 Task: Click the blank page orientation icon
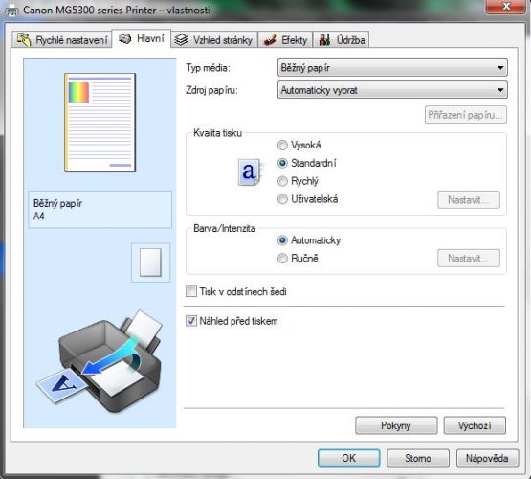coord(150,262)
